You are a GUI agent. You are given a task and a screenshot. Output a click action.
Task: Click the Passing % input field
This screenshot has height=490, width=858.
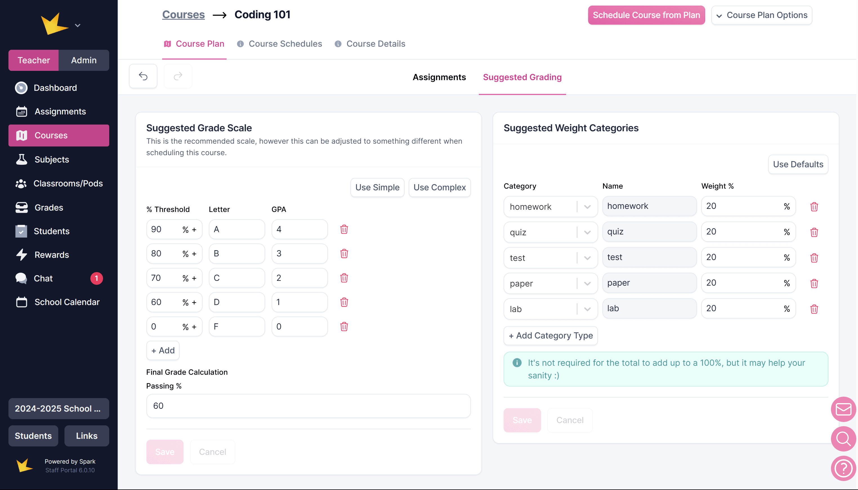click(x=308, y=406)
